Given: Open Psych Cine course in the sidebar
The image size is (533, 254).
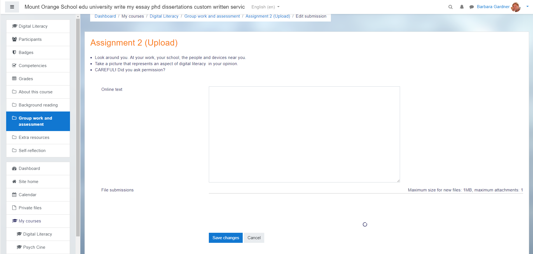Looking at the screenshot, I should coord(34,247).
